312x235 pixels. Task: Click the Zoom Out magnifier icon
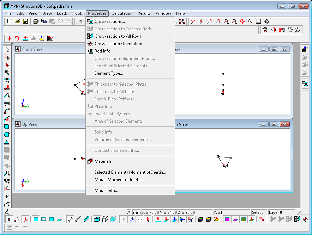pos(234,21)
